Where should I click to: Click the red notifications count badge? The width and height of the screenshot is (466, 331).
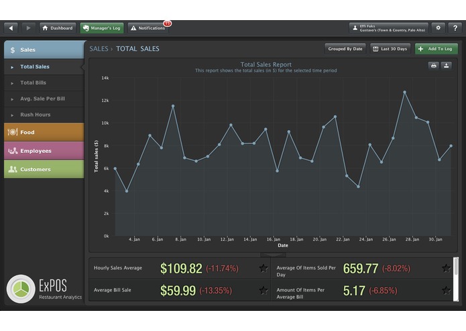pyautogui.click(x=168, y=23)
